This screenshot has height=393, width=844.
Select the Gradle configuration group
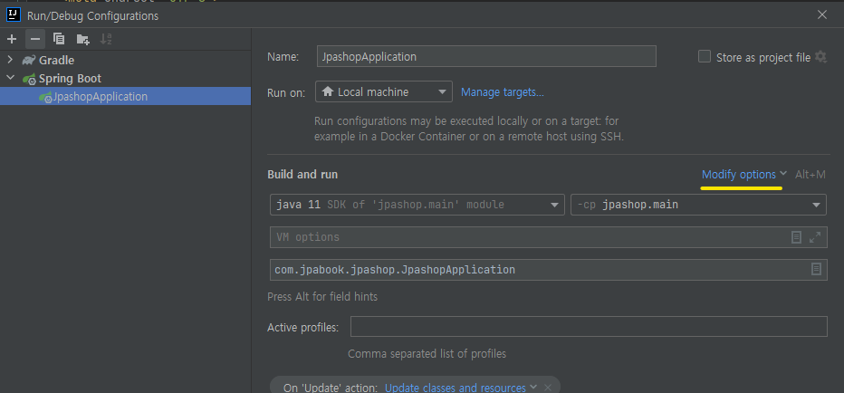pos(56,61)
